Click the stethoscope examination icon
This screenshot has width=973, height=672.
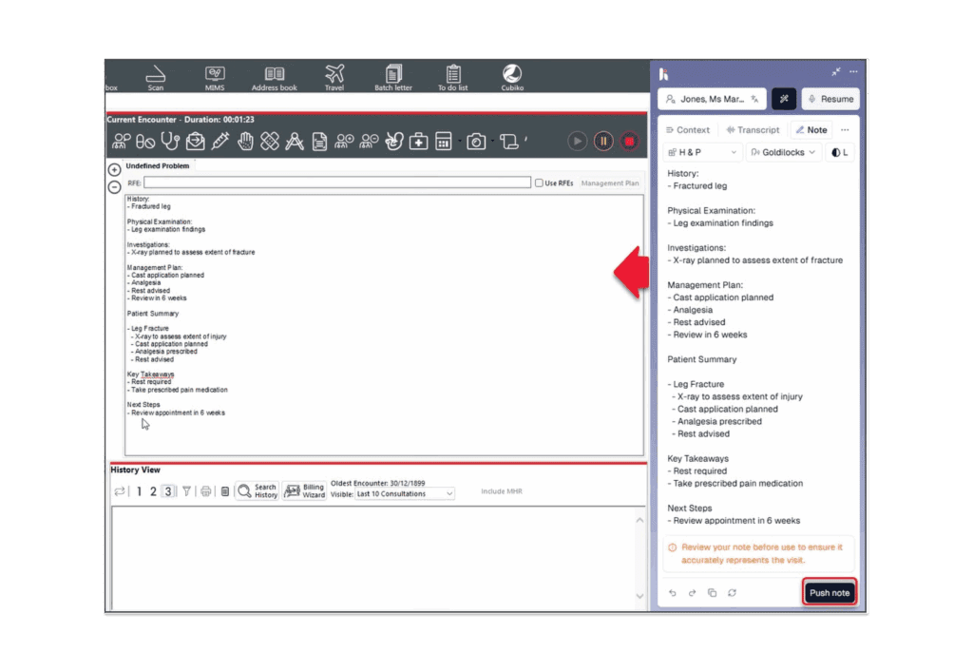170,142
